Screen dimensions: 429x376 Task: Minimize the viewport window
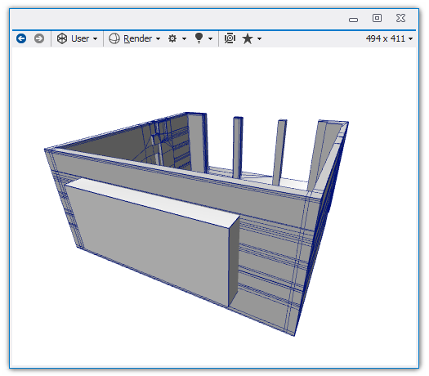coord(354,20)
